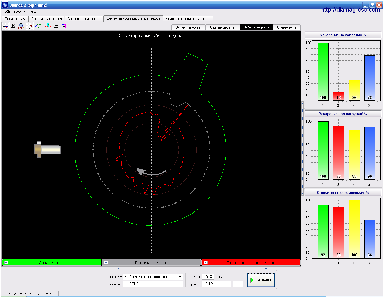Click green bar 92 in relative compression chart
This screenshot has width=384, height=297.
coord(323,232)
